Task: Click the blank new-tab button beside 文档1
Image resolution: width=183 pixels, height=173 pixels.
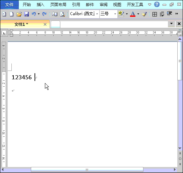Action: pyautogui.click(x=55, y=24)
